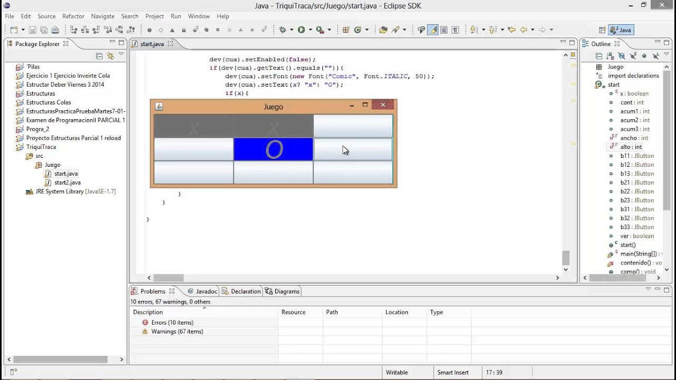Open the File menu
The height and width of the screenshot is (380, 676).
(10, 16)
